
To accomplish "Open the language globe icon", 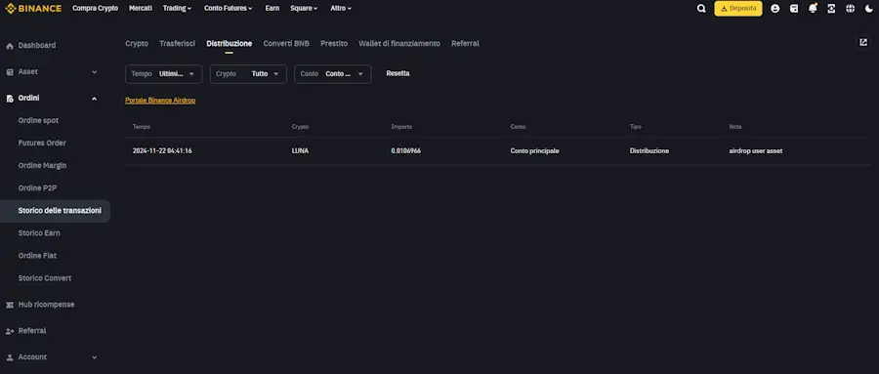I will [x=851, y=9].
